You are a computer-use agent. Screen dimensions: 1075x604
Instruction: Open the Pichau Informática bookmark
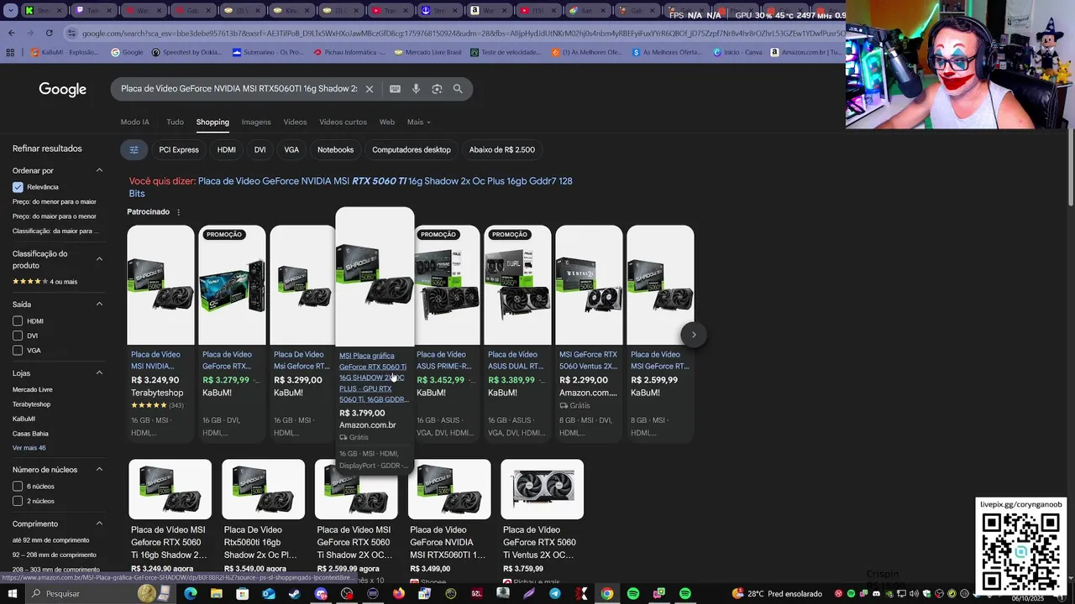[349, 52]
